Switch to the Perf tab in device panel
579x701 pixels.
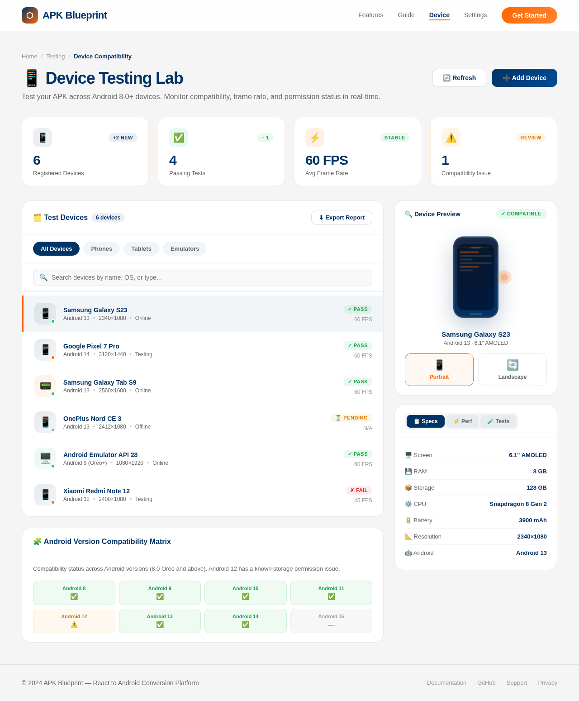462,421
